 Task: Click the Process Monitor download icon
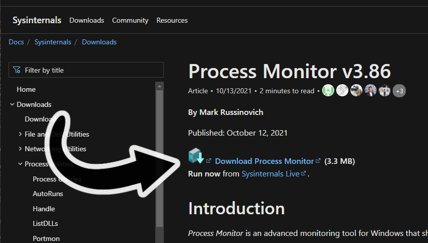pos(196,156)
